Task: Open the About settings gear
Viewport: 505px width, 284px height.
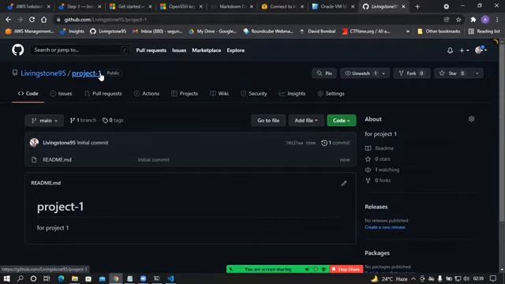Action: tap(472, 119)
